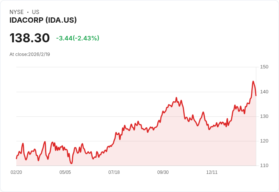This screenshot has width=279, height=192.
Task: Click the 120 y-axis price label
Action: pyautogui.click(x=264, y=141)
